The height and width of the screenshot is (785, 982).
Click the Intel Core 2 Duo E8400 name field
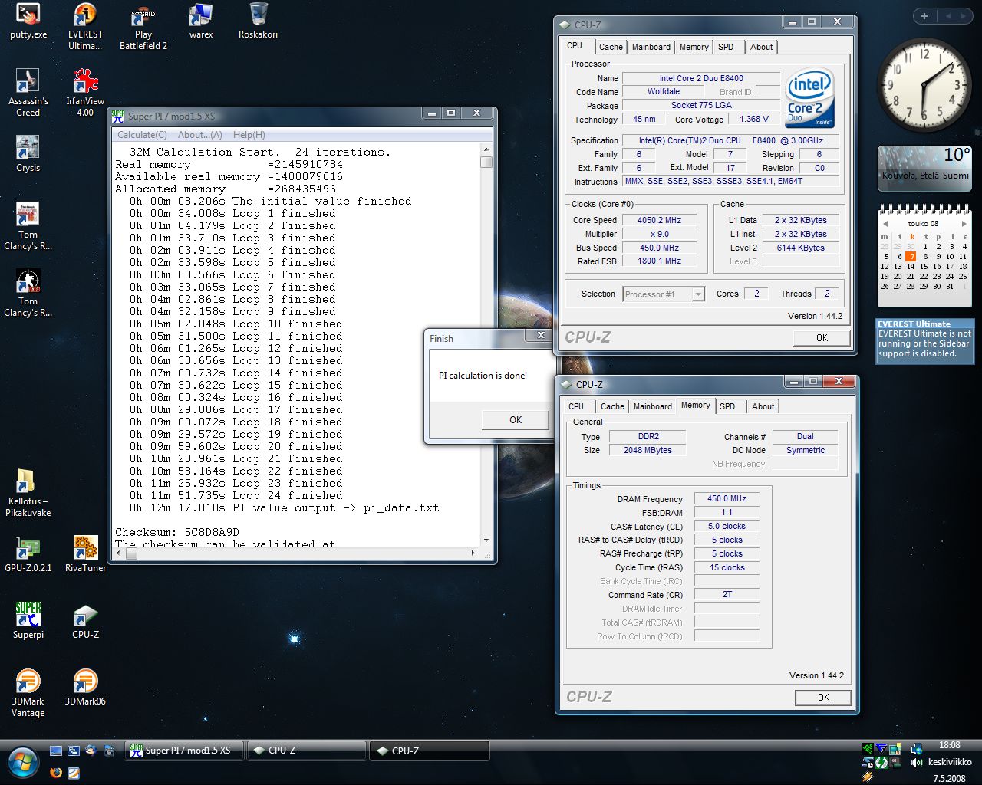coord(701,78)
